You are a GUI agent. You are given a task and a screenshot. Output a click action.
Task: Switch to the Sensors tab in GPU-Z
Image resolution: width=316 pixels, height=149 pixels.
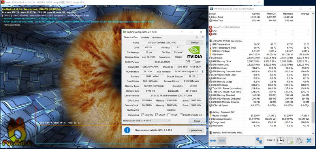pyautogui.click(x=145, y=38)
